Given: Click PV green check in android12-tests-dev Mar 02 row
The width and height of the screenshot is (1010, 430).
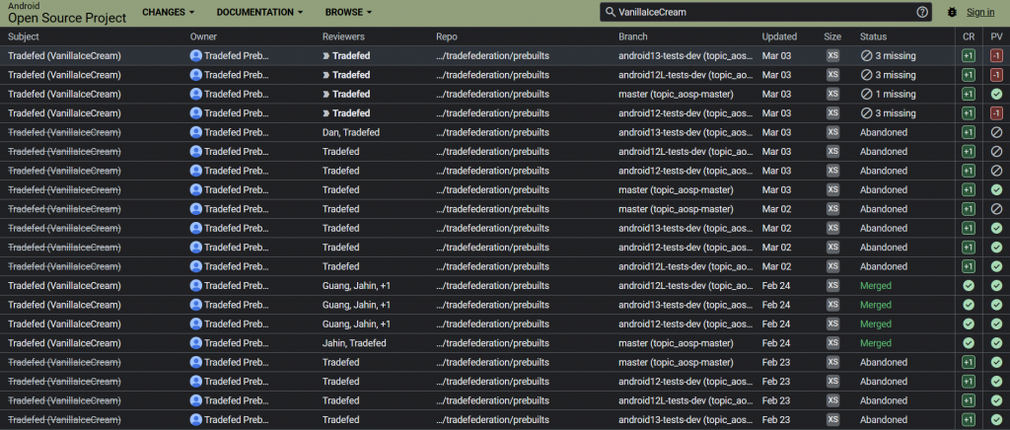Looking at the screenshot, I should click(x=996, y=248).
